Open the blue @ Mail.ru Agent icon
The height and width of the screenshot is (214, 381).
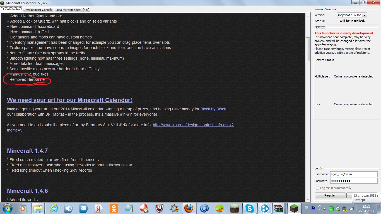click(x=204, y=208)
